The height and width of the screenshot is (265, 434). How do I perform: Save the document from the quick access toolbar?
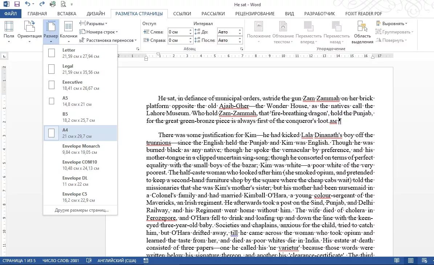pyautogui.click(x=17, y=4)
